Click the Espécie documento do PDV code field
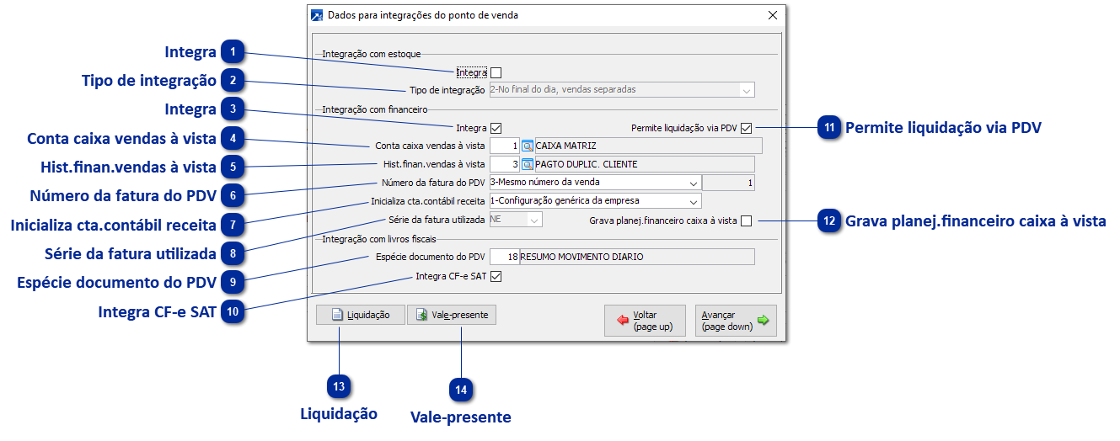 (x=504, y=257)
